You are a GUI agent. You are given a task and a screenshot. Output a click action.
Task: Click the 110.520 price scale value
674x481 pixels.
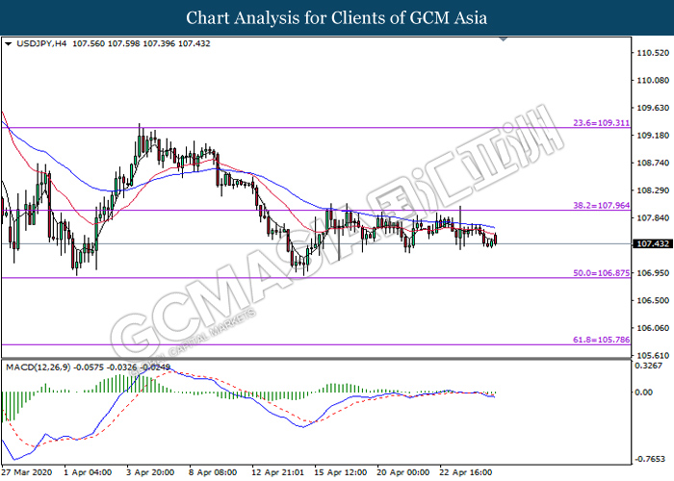click(653, 53)
